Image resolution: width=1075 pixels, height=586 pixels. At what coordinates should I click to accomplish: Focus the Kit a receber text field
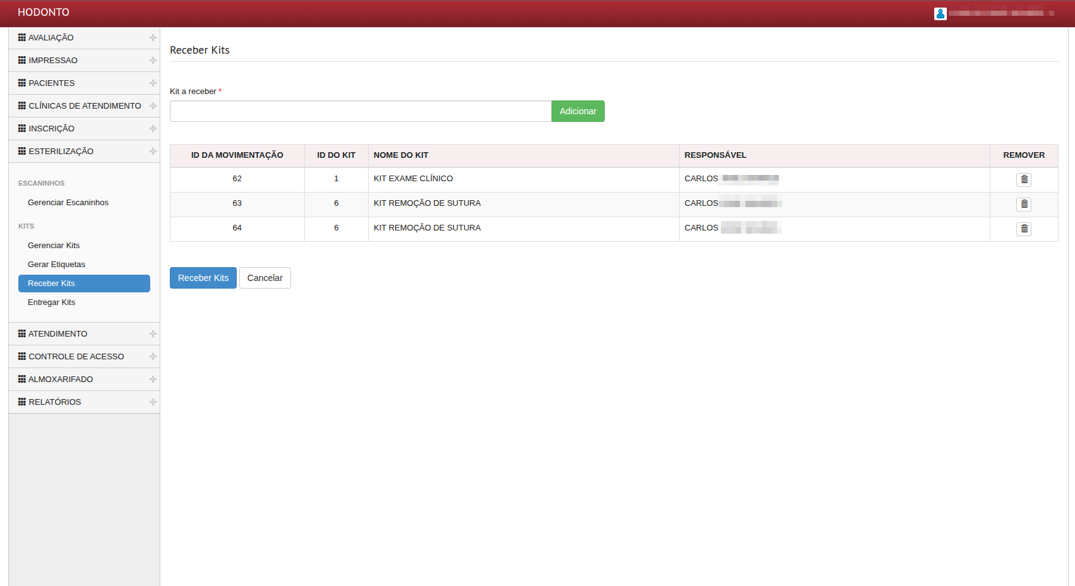(360, 111)
